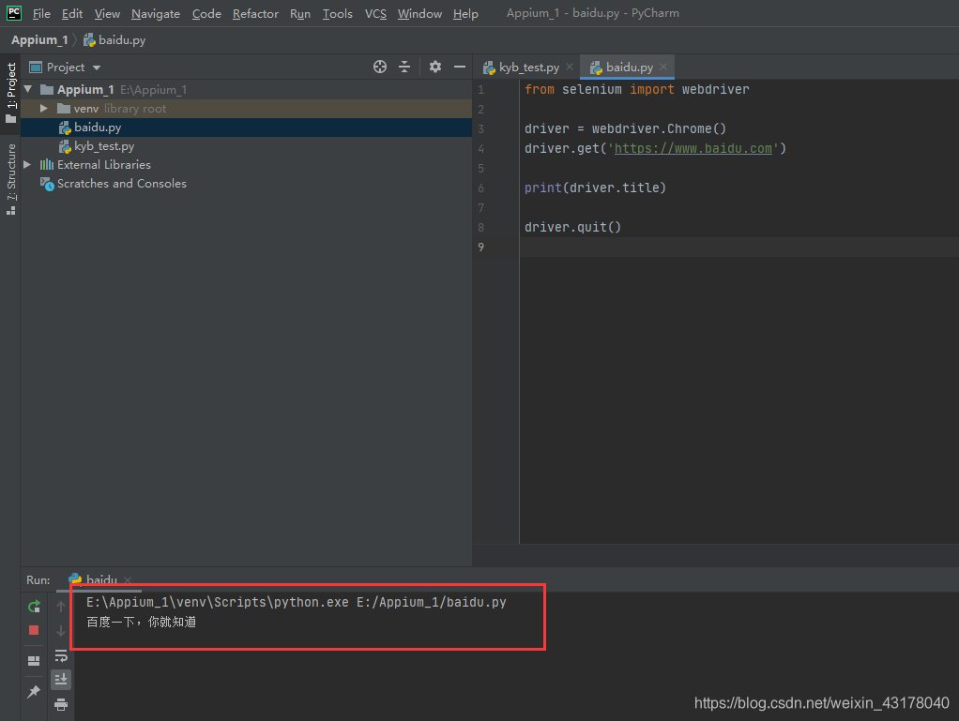Jump up the stack trace
The width and height of the screenshot is (959, 721).
[61, 607]
